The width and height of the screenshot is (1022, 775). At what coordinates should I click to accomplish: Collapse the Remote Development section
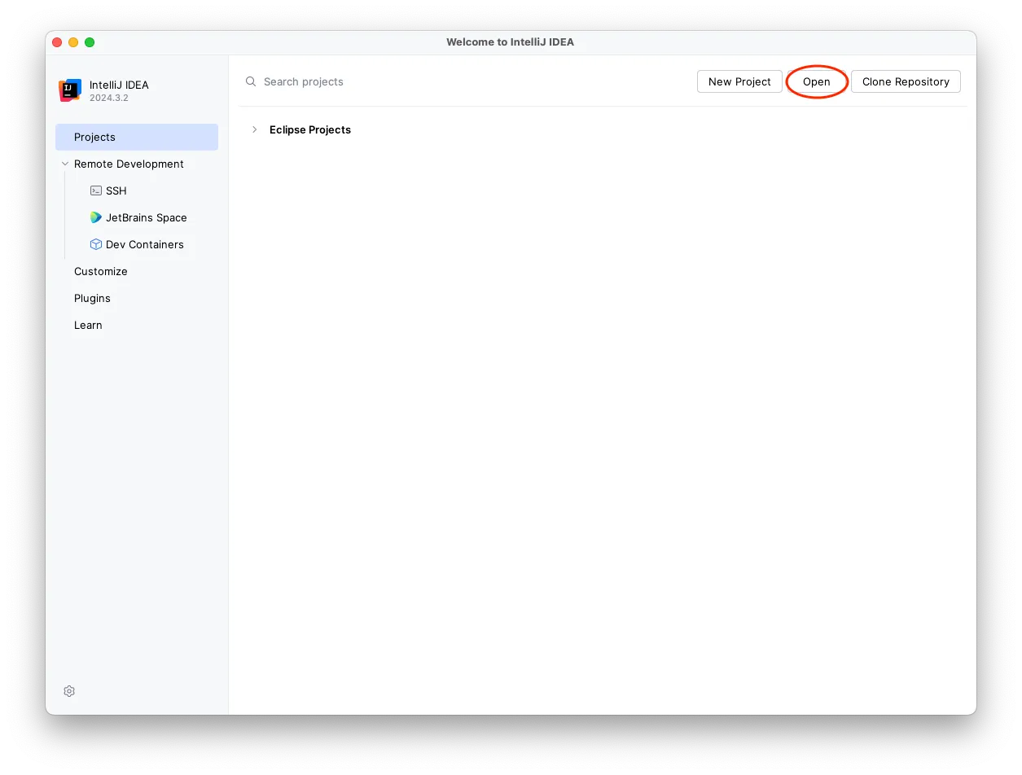65,164
